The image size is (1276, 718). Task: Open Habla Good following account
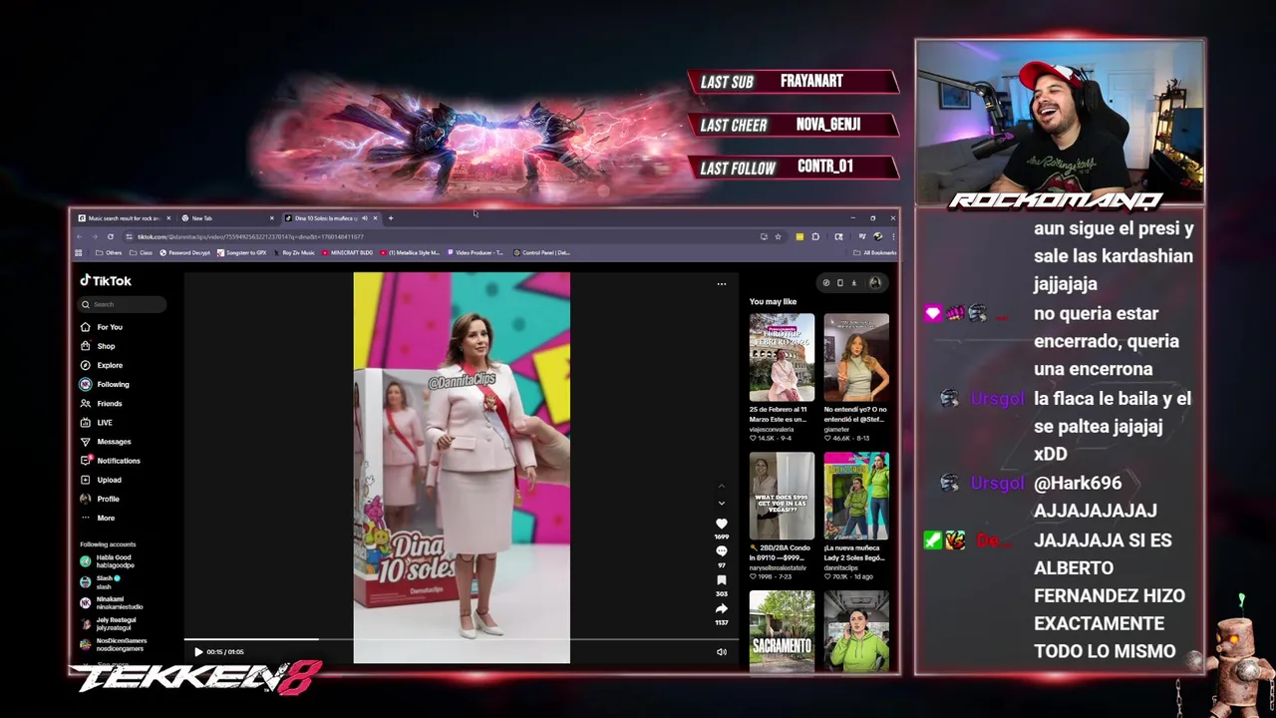pyautogui.click(x=108, y=561)
